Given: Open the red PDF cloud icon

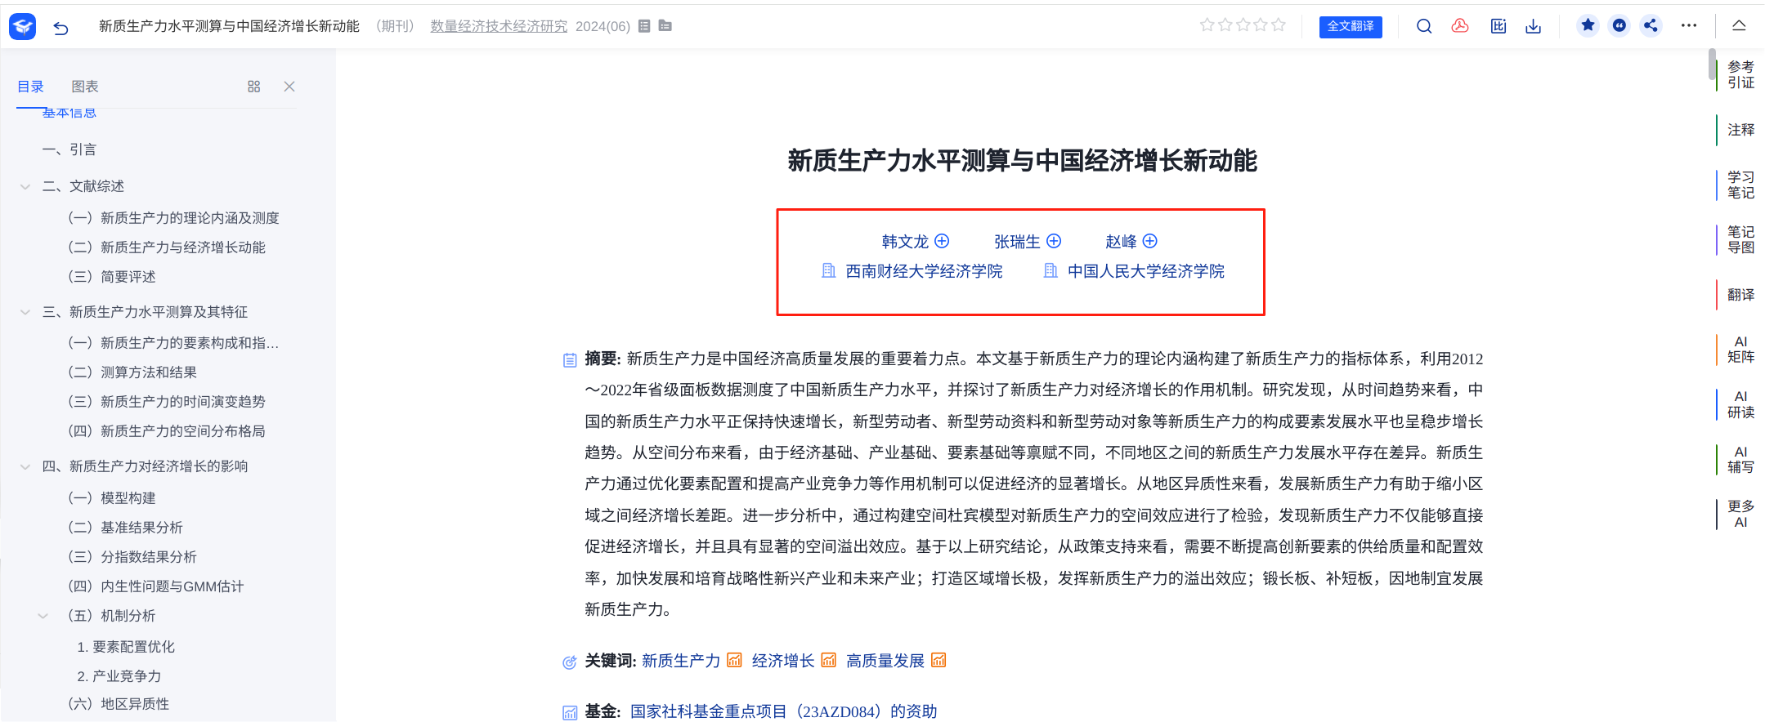Looking at the screenshot, I should [x=1460, y=26].
